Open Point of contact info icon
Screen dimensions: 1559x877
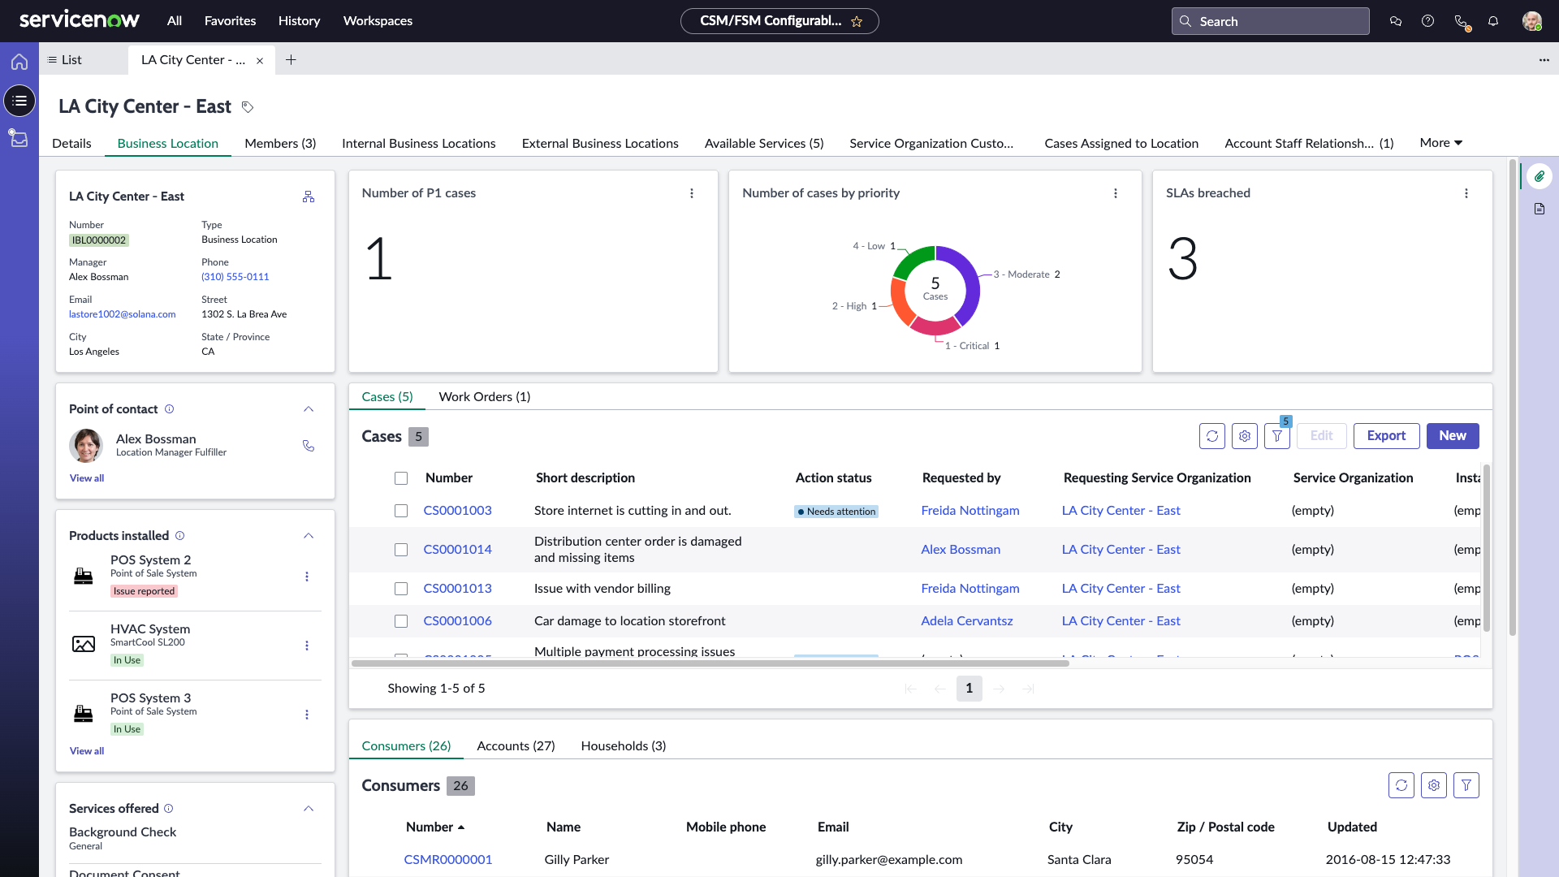[x=169, y=409]
